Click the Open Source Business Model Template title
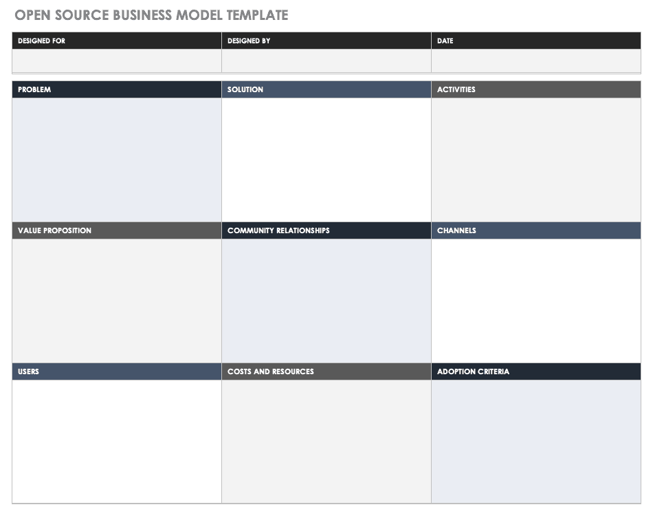653x518 pixels. click(151, 15)
